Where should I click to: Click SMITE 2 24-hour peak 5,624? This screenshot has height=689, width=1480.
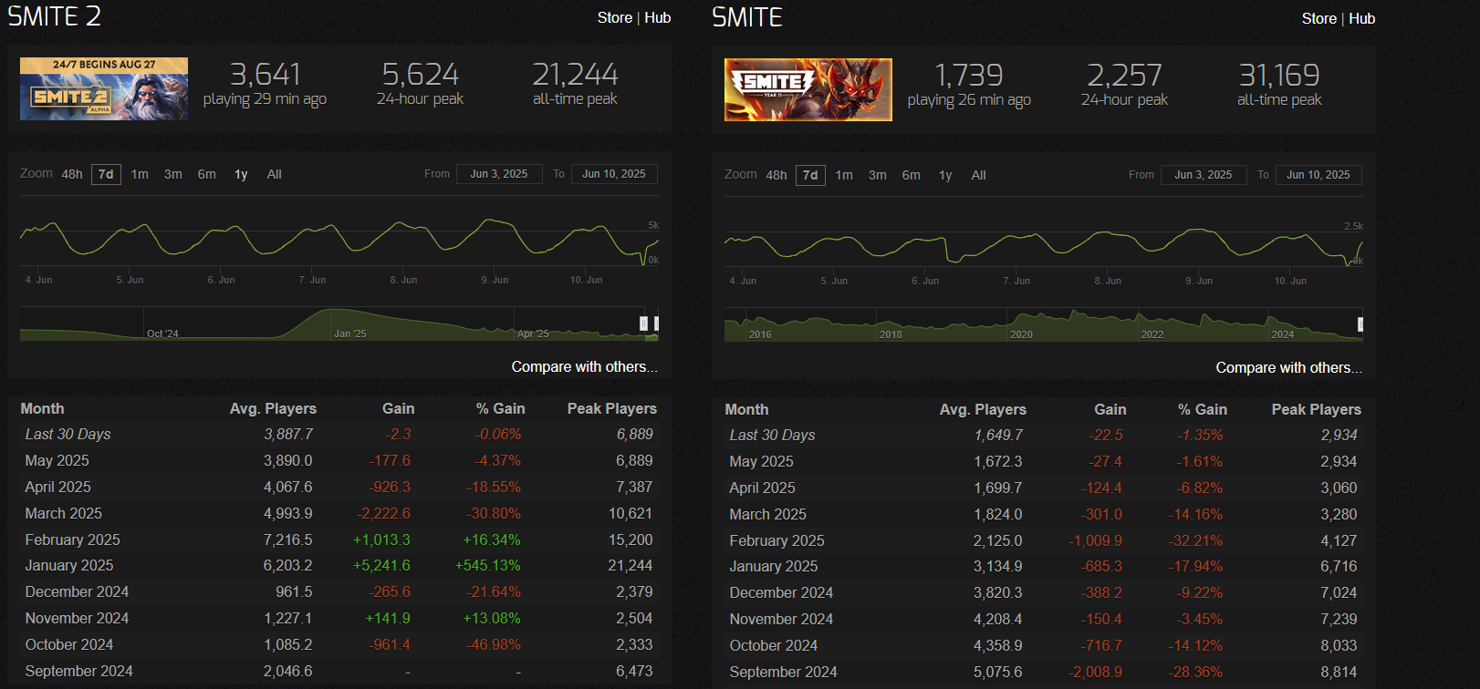coord(420,74)
